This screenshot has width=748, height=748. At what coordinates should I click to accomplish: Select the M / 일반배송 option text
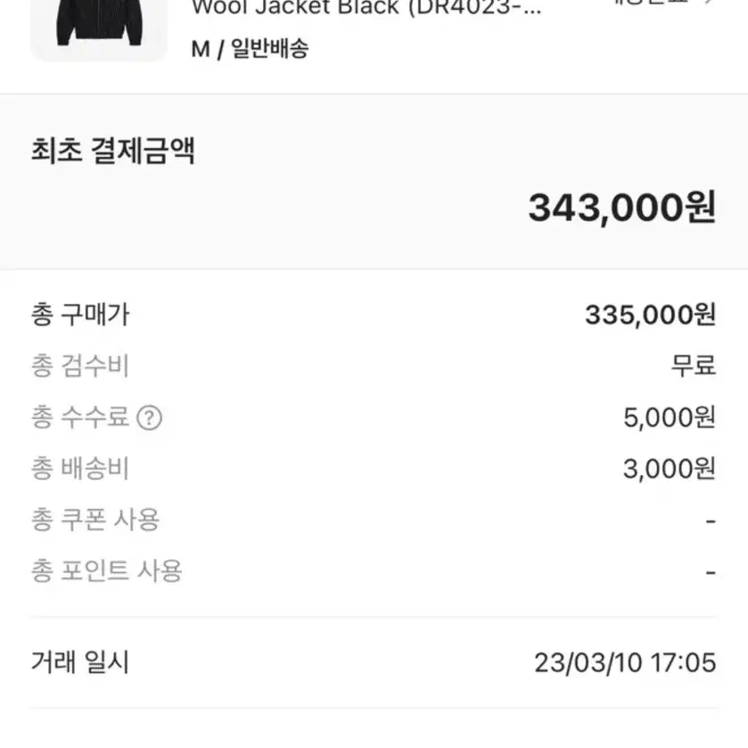pos(250,49)
